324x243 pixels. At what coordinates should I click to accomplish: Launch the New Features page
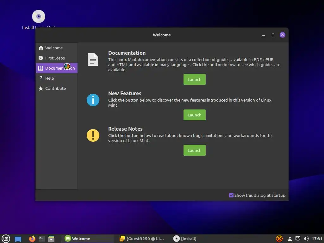point(195,115)
